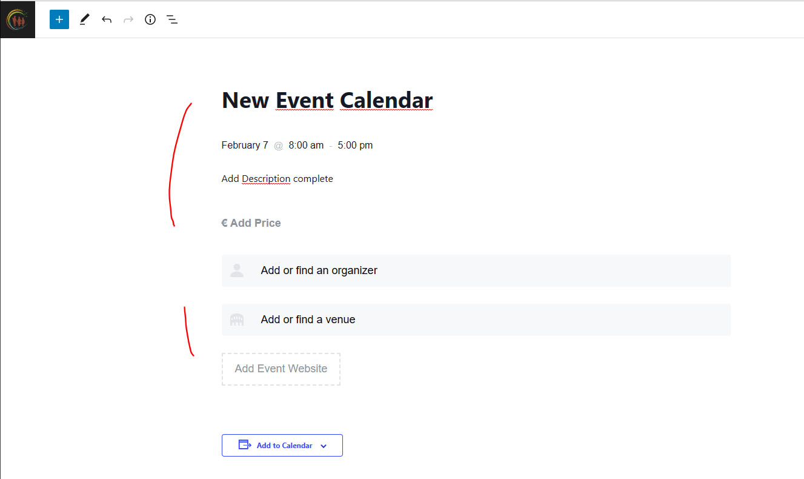Open the block inserter plus button
804x479 pixels.
59,19
